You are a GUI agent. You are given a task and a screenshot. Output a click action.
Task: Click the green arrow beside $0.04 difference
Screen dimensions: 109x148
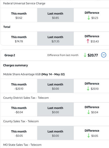click(x=88, y=112)
